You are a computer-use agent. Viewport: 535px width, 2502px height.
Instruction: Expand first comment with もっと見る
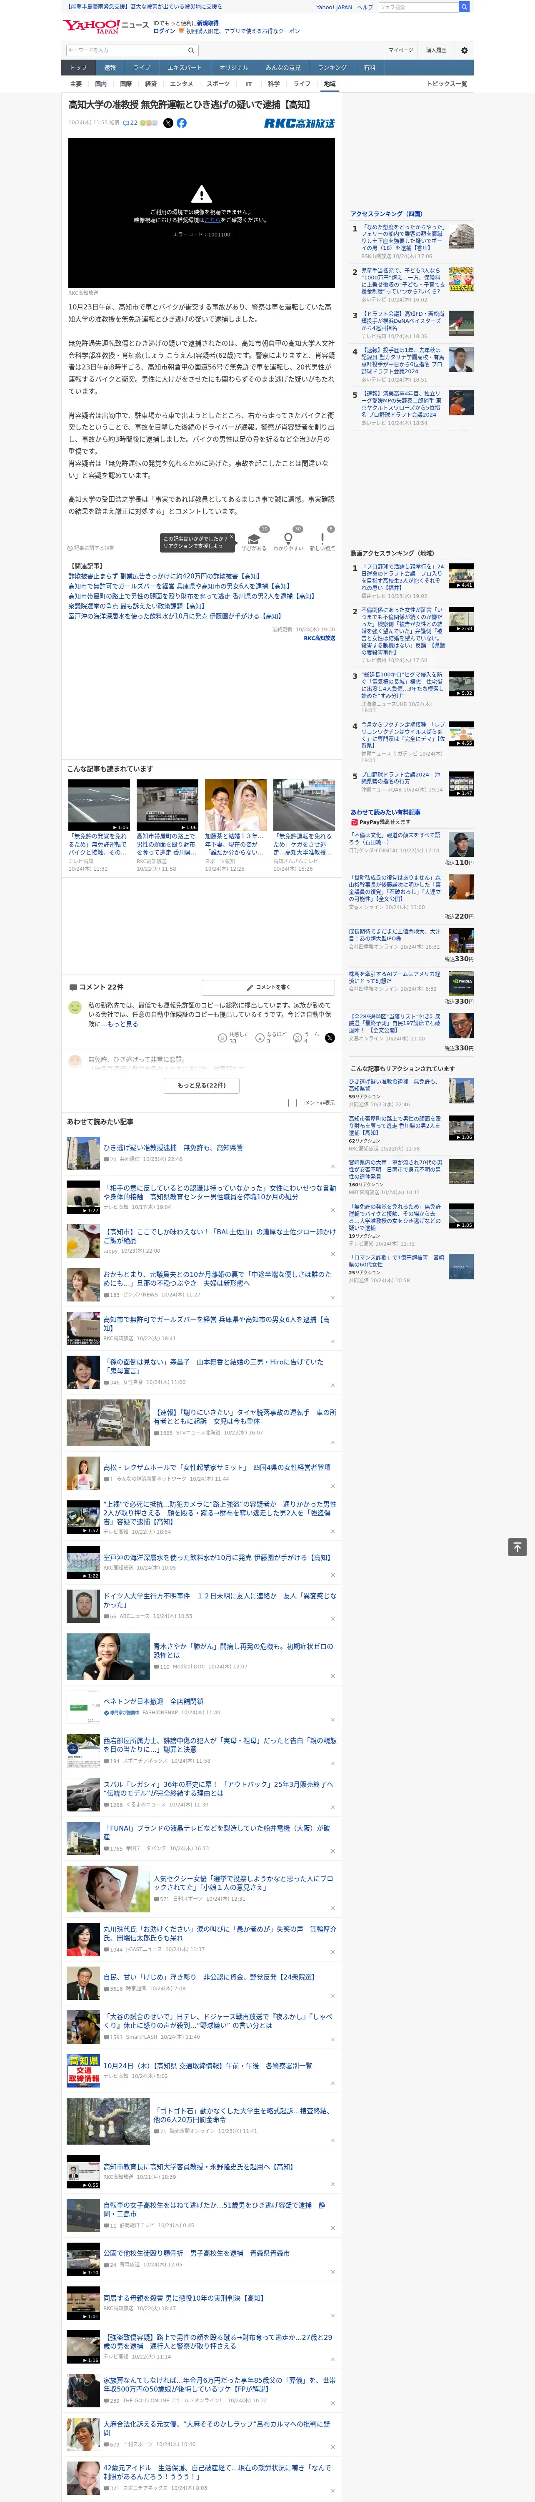tap(122, 1024)
